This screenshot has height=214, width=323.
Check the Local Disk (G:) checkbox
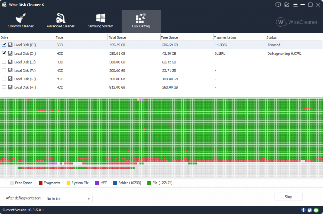4,79
